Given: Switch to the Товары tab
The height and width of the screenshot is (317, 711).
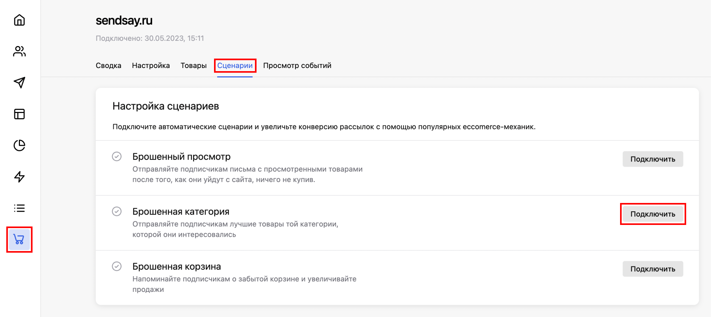Looking at the screenshot, I should [x=193, y=65].
